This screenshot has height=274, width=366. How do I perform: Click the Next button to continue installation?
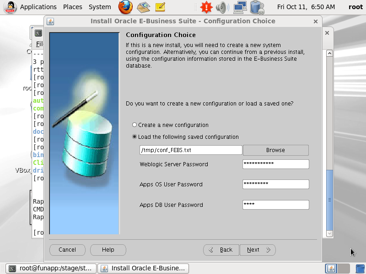pyautogui.click(x=258, y=250)
